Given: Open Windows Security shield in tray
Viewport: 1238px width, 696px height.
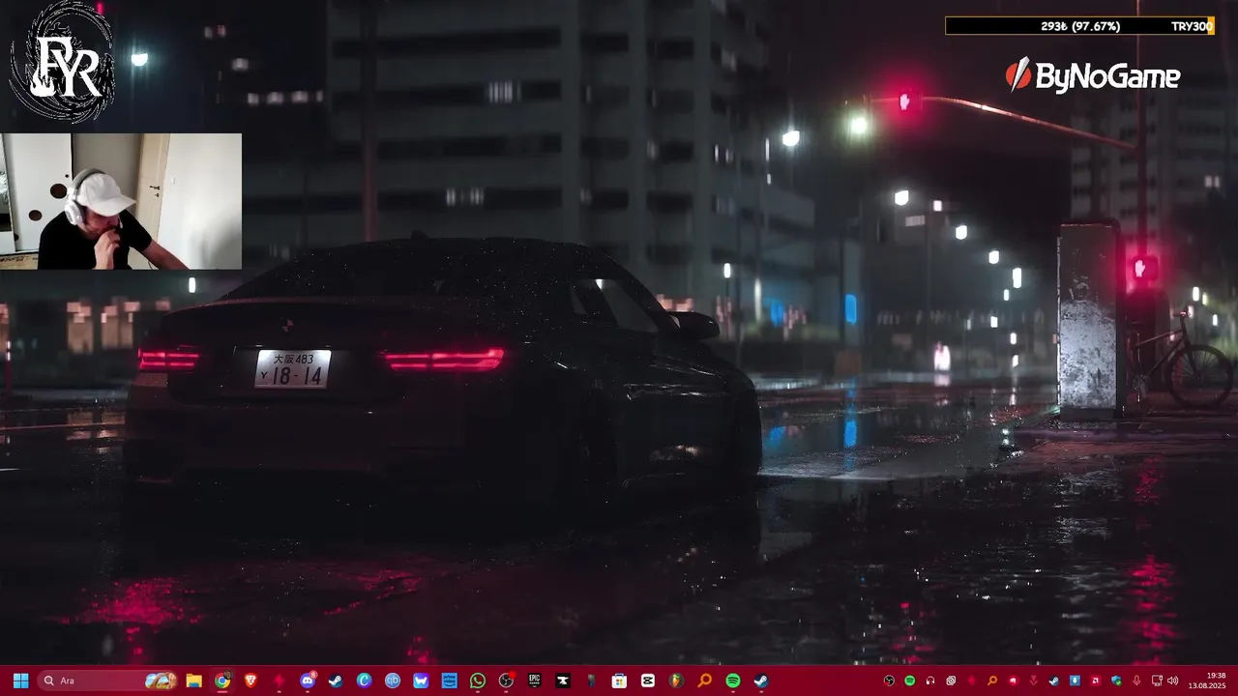Looking at the screenshot, I should click(x=1116, y=681).
